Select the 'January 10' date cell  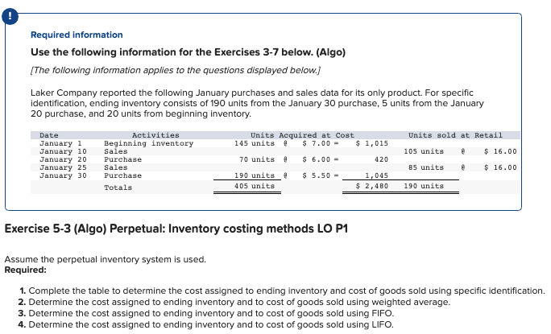(x=63, y=151)
